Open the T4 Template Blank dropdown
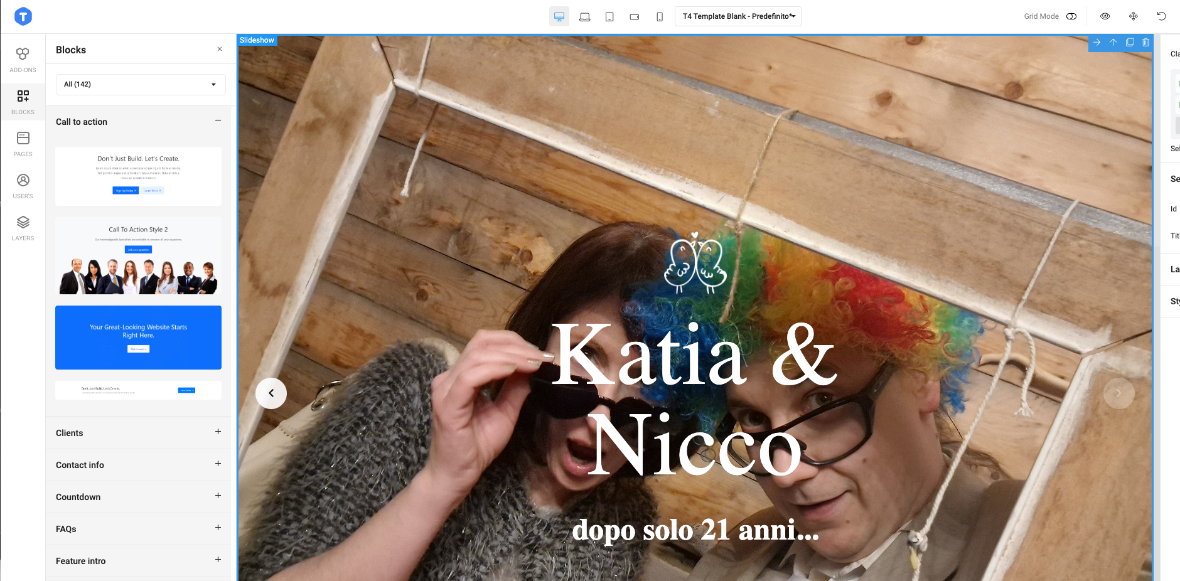 click(x=737, y=16)
